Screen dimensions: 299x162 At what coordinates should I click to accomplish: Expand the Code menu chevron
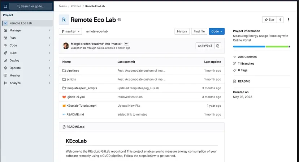click(49, 45)
